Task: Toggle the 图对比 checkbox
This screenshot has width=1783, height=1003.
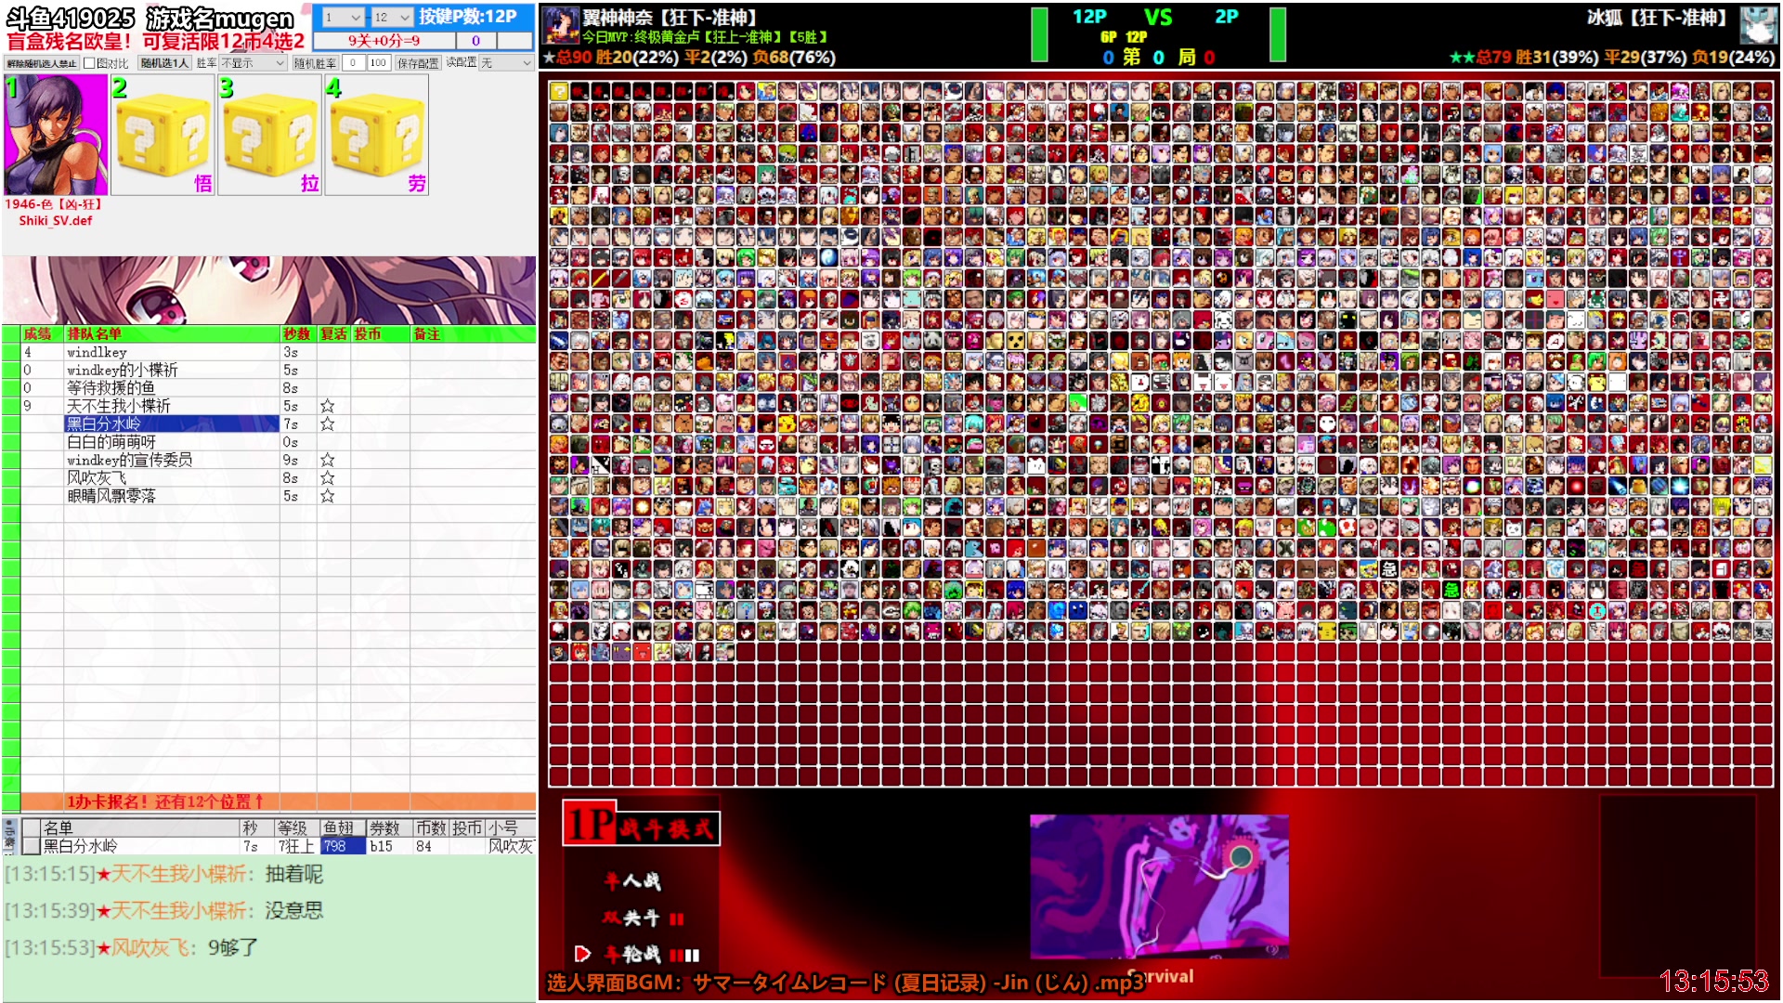Action: pos(89,63)
